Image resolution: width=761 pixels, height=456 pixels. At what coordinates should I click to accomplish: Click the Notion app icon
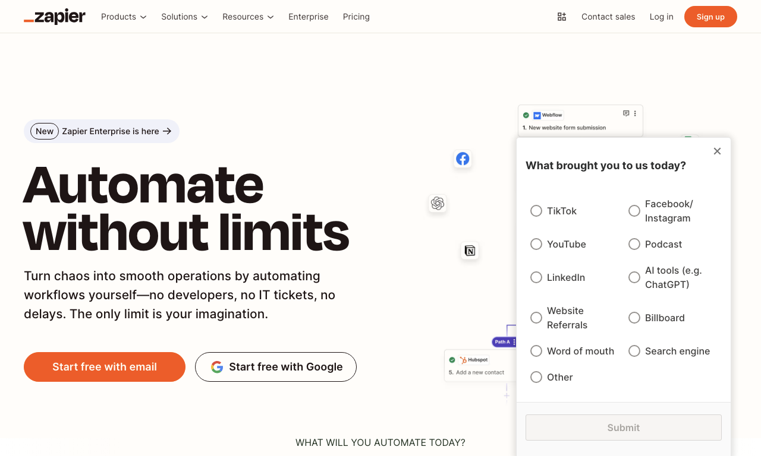pyautogui.click(x=470, y=251)
